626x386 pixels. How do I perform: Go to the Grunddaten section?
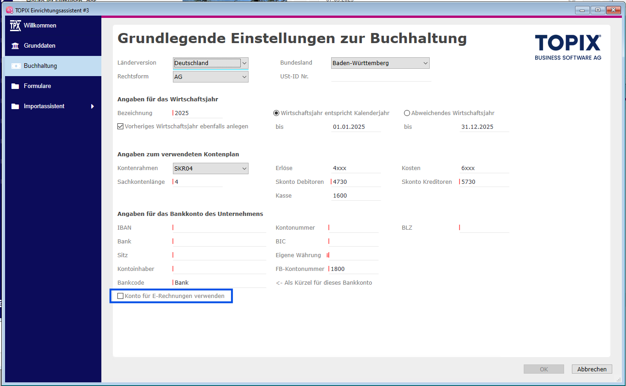[x=53, y=46]
